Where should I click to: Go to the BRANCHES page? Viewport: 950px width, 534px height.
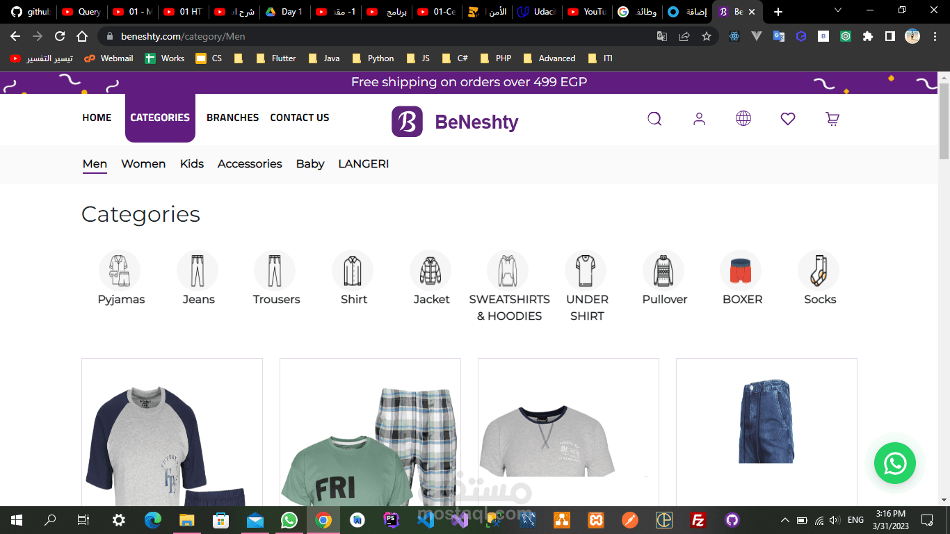[x=232, y=118]
